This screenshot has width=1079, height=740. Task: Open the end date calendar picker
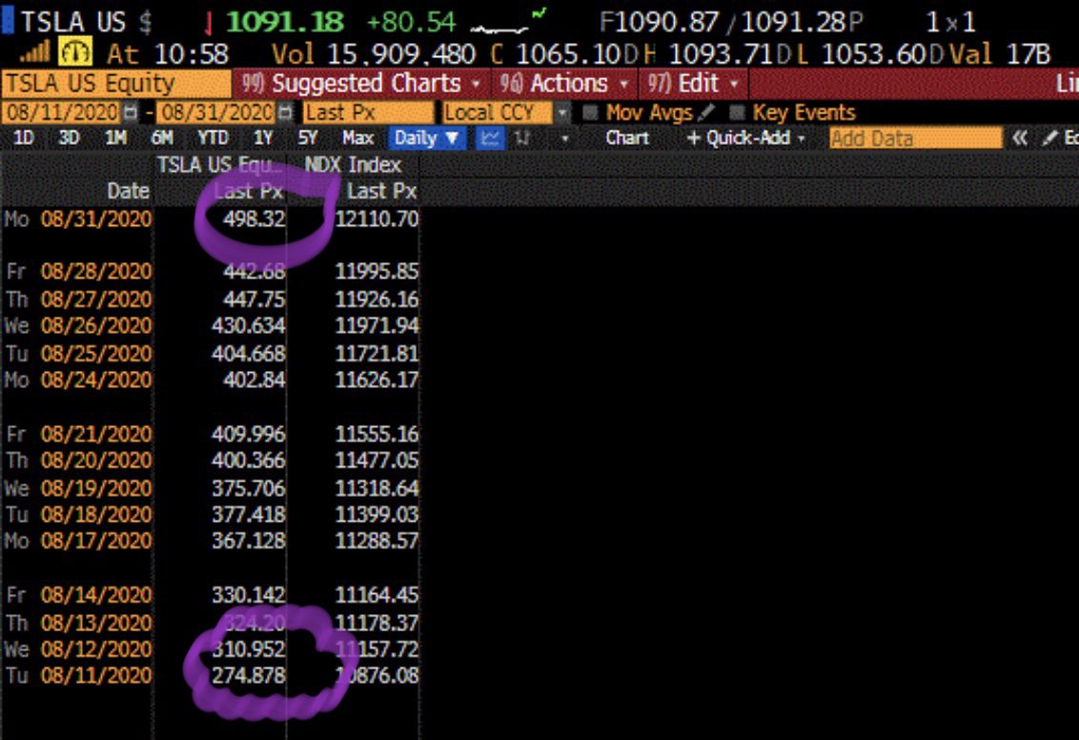(286, 113)
